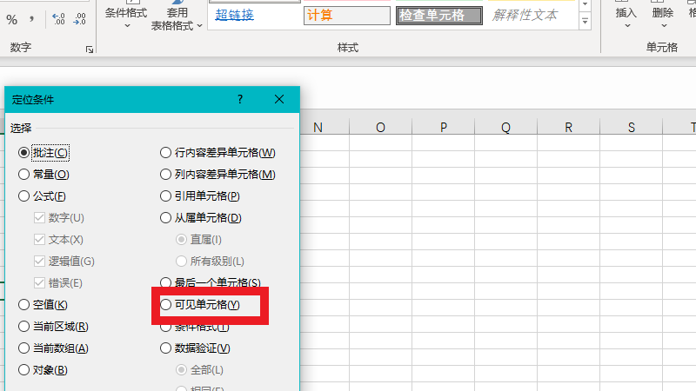696x391 pixels.
Task: Open the 条件格式 dropdown
Action: 126,17
